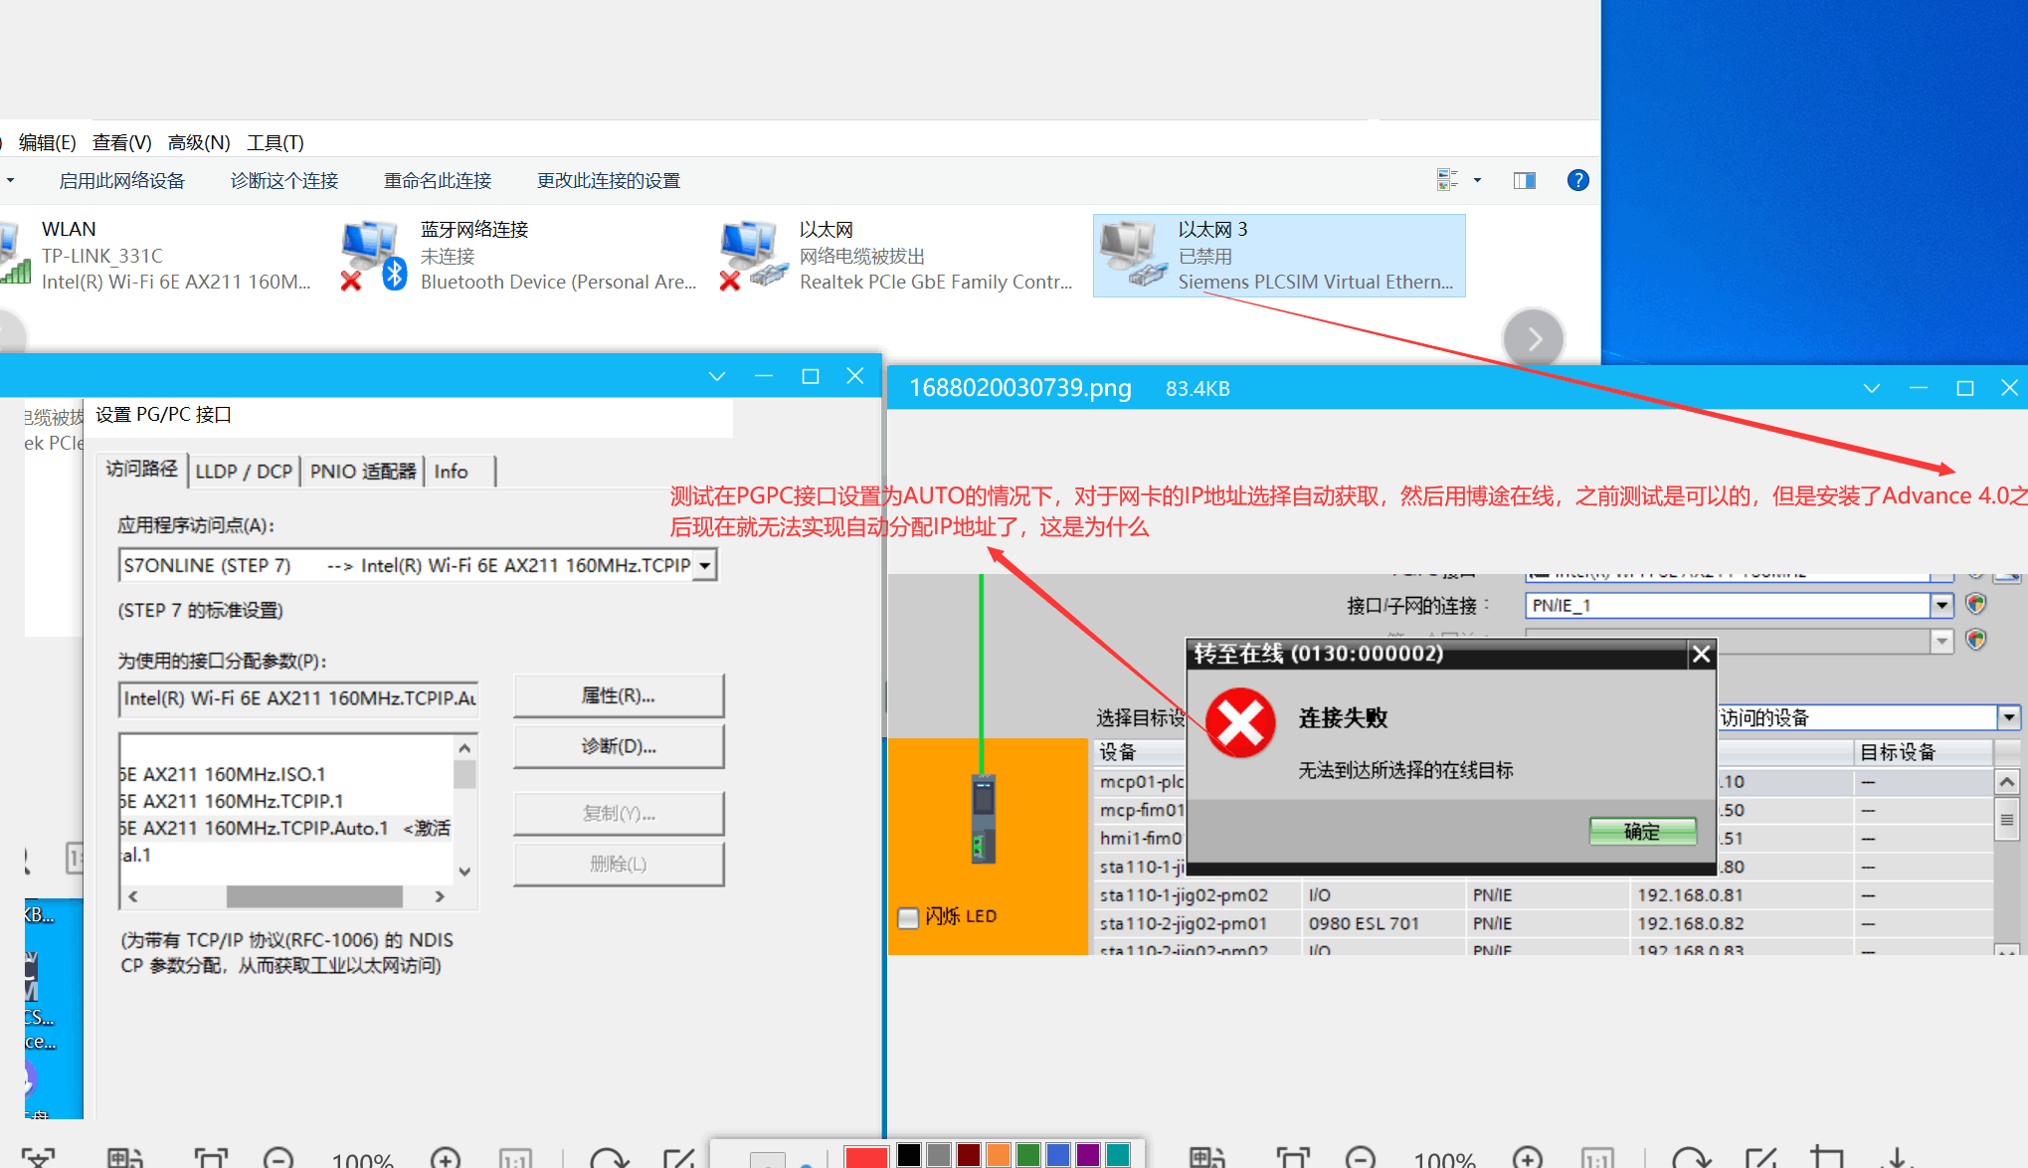Click the 属性(R)... button
Image resolution: width=2028 pixels, height=1168 pixels.
pos(618,696)
